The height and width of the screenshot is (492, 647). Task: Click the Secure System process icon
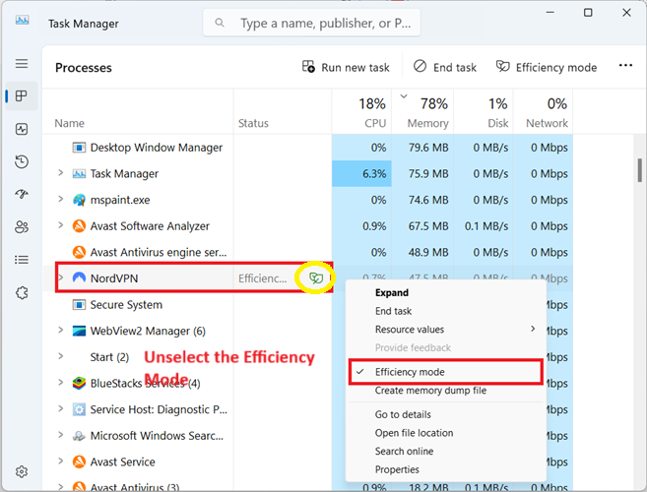79,305
